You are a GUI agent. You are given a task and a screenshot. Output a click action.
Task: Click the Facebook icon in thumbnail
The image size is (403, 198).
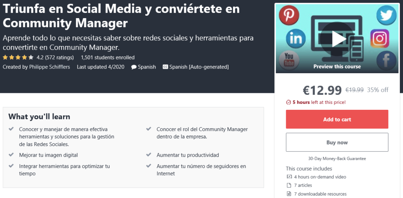(x=386, y=61)
